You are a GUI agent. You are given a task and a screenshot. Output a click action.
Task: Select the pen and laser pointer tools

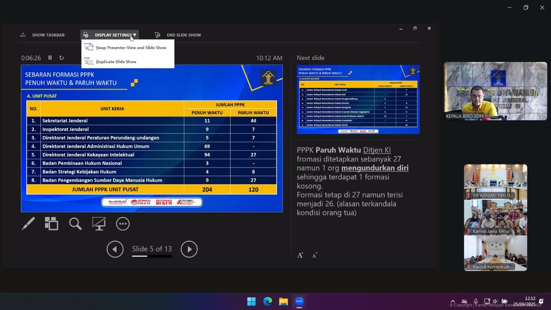click(x=28, y=224)
